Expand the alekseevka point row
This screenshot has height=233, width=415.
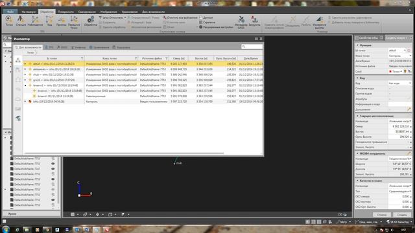[x=25, y=69]
